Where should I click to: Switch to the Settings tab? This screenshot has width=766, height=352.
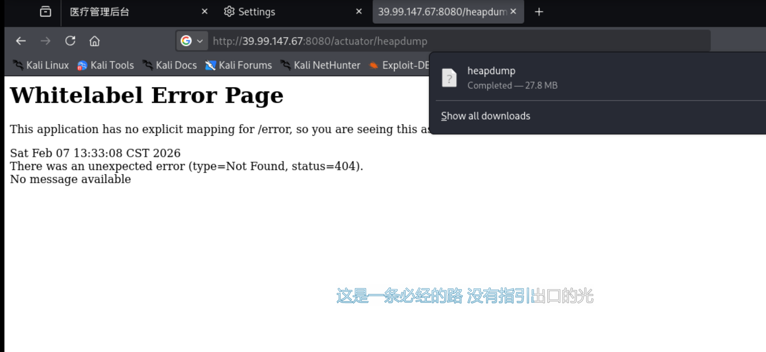282,12
